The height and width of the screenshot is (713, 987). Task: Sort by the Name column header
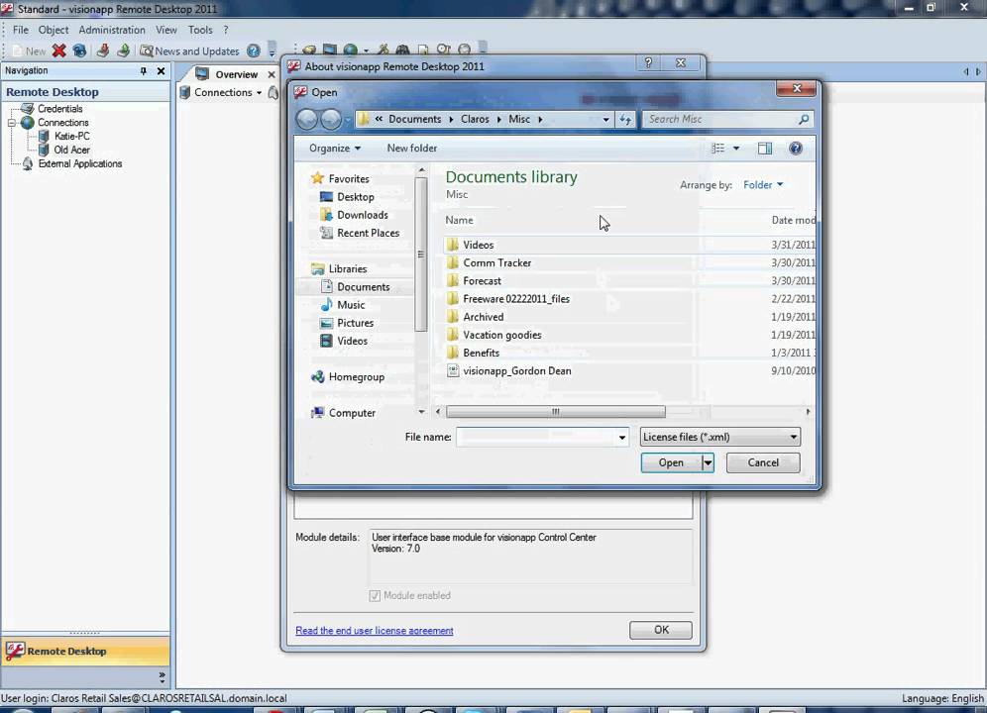point(459,220)
